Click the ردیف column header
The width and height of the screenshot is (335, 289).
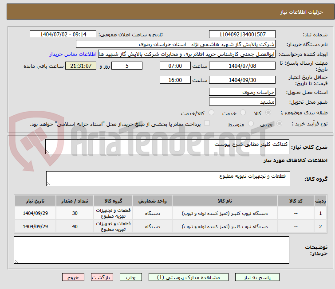click(320, 201)
